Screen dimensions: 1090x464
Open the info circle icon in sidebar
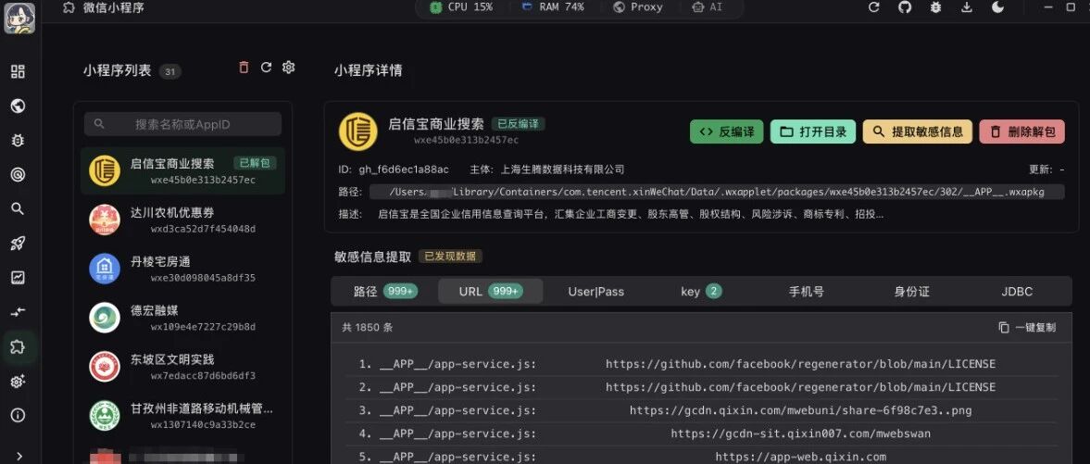(19, 415)
